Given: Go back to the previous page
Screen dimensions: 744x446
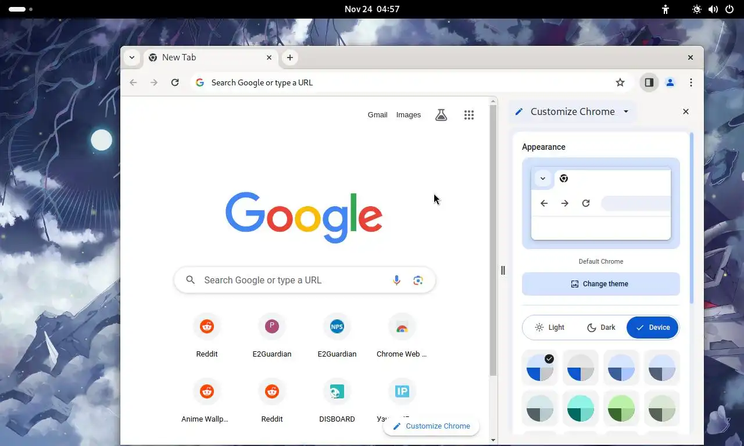Looking at the screenshot, I should click(133, 82).
